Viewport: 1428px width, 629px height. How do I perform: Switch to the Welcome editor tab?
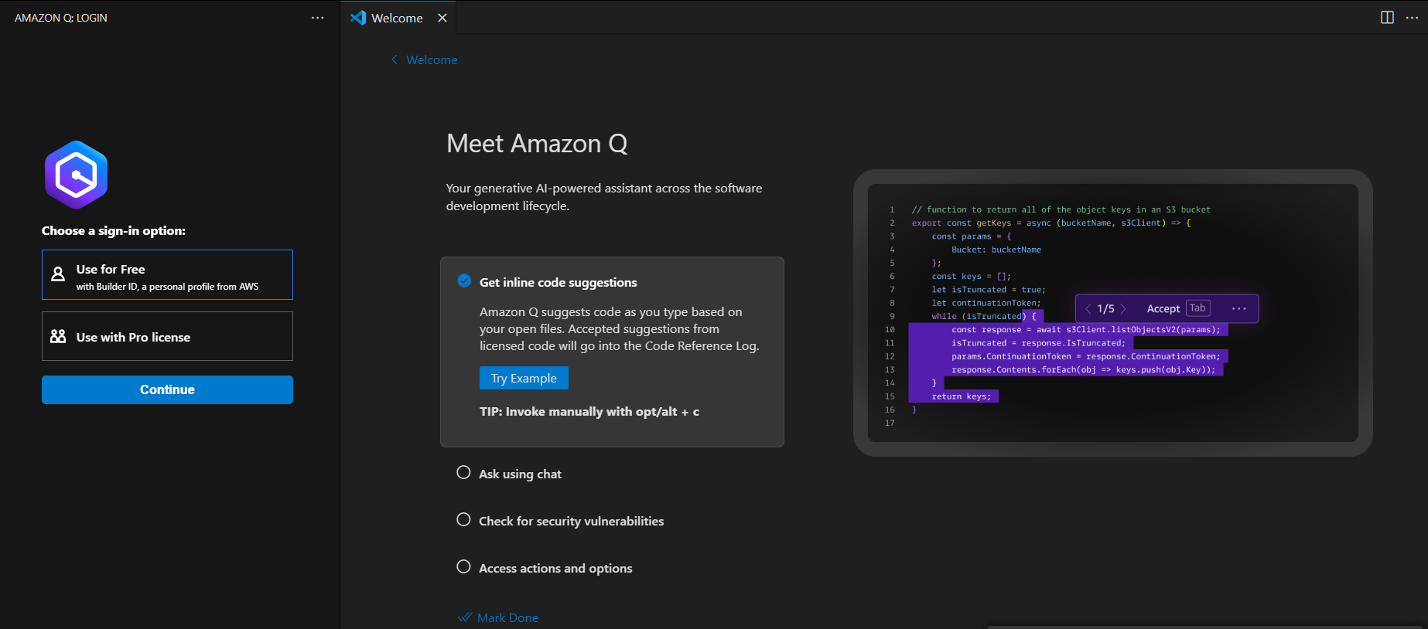[x=397, y=18]
